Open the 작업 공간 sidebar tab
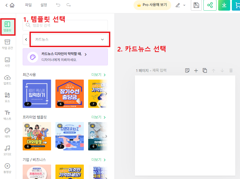 [7, 44]
